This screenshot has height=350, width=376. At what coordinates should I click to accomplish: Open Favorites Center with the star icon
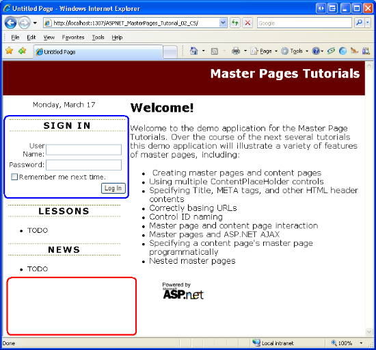tap(10, 51)
